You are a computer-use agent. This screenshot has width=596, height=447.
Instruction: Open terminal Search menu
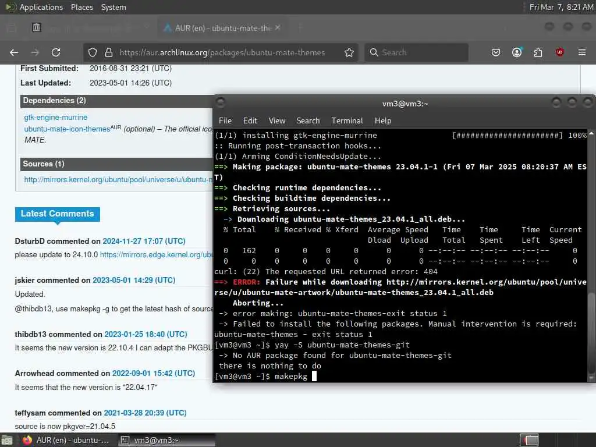[308, 120]
